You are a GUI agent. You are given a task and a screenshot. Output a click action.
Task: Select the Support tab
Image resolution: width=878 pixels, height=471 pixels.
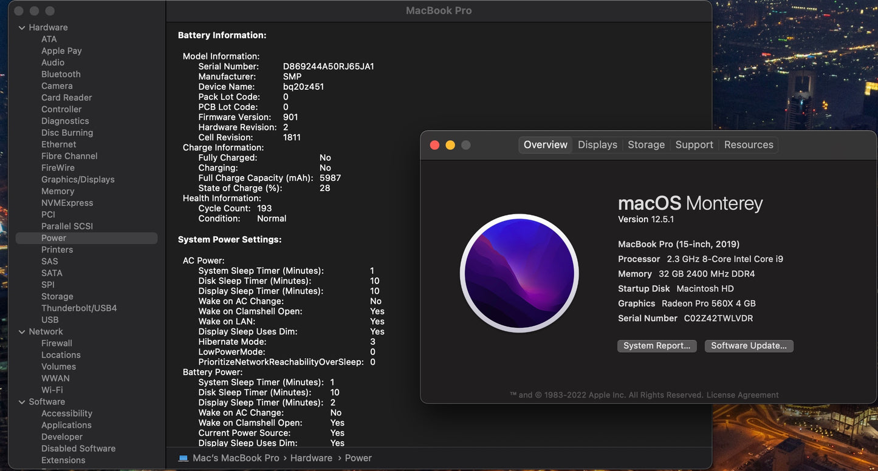point(694,145)
